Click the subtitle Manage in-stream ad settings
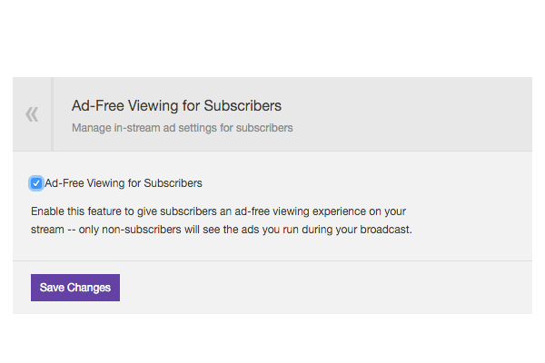This screenshot has height=363, width=545. click(182, 128)
